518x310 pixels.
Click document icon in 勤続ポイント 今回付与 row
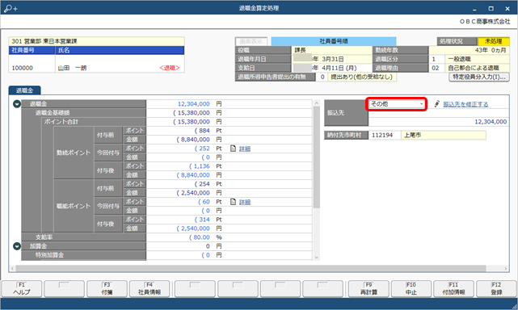point(233,149)
